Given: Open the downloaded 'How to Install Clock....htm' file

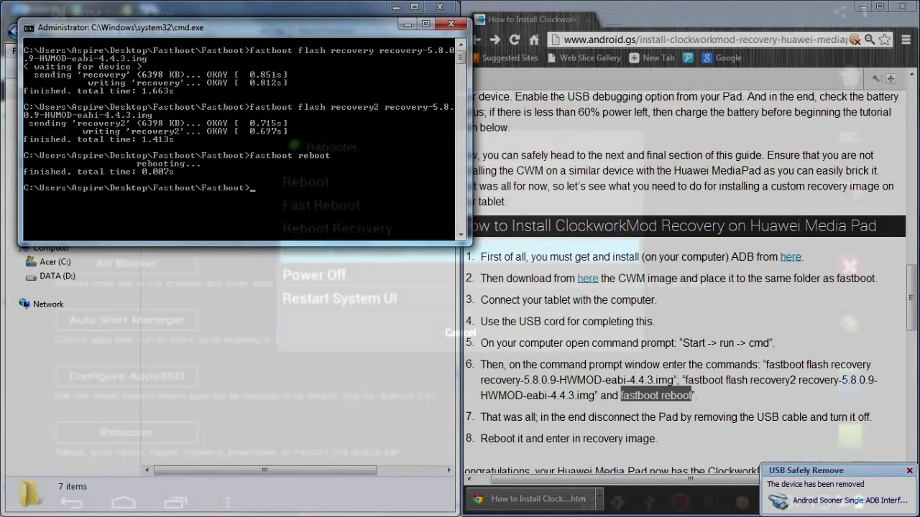Looking at the screenshot, I should [x=530, y=498].
